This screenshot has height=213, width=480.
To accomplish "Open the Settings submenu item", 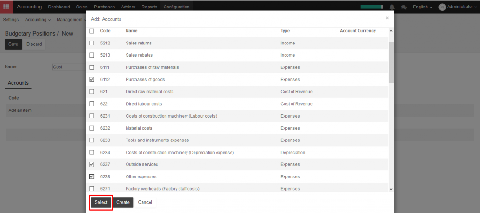I will 11,20.
